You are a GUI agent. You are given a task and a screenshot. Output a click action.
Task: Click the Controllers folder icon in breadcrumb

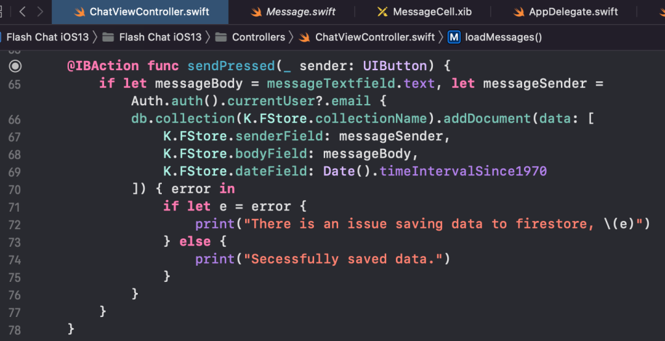point(221,37)
